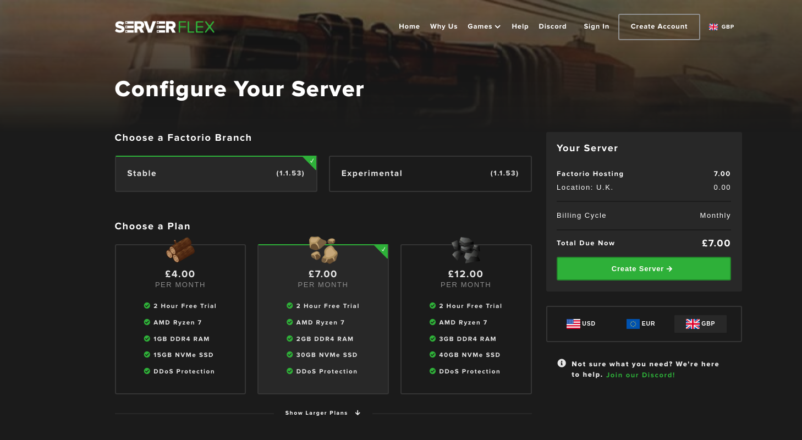Click the Total Due Now £7.00 amount
Screen dimensions: 802x440
click(x=716, y=243)
